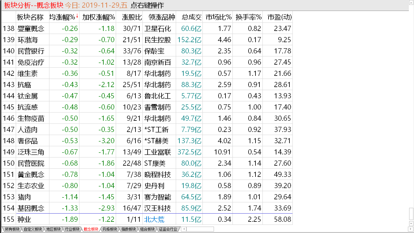Sort by the 加权涨幅% column header

[x=98, y=17]
